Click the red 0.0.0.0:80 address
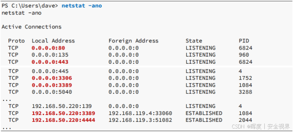294x132 pixels. pyautogui.click(x=48, y=48)
